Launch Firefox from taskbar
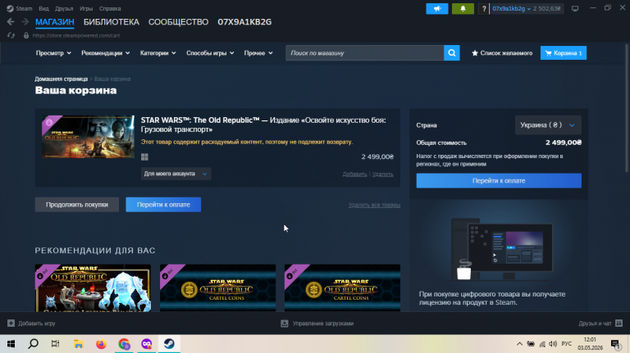 (101, 344)
